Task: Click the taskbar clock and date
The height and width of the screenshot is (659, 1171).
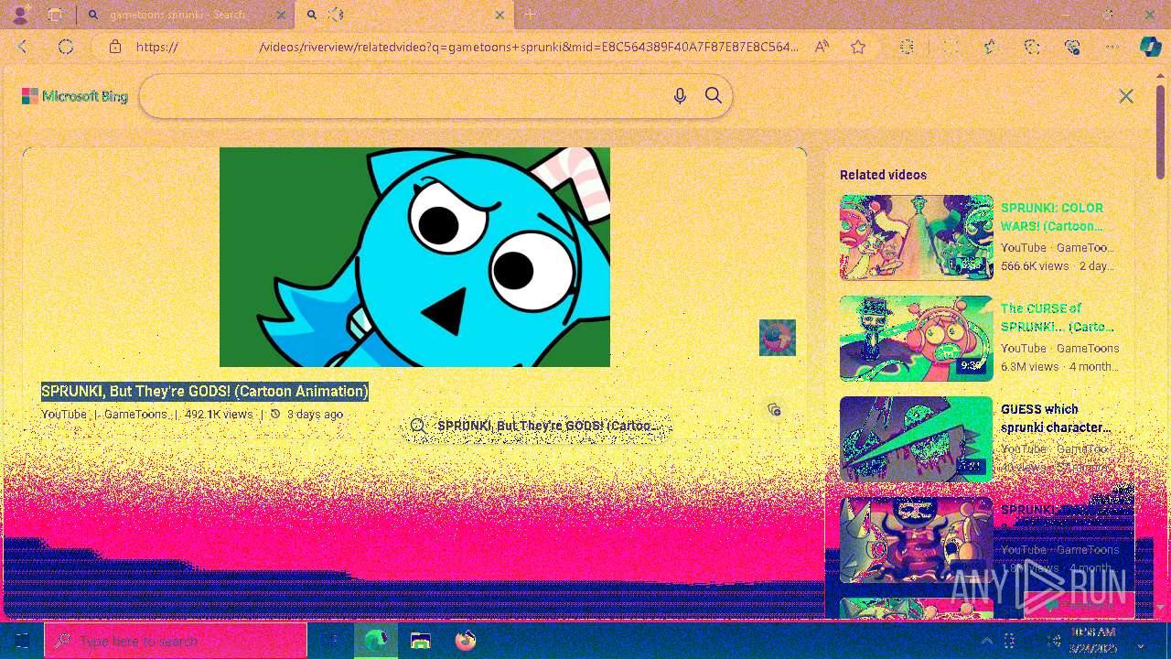Action: click(x=1094, y=641)
